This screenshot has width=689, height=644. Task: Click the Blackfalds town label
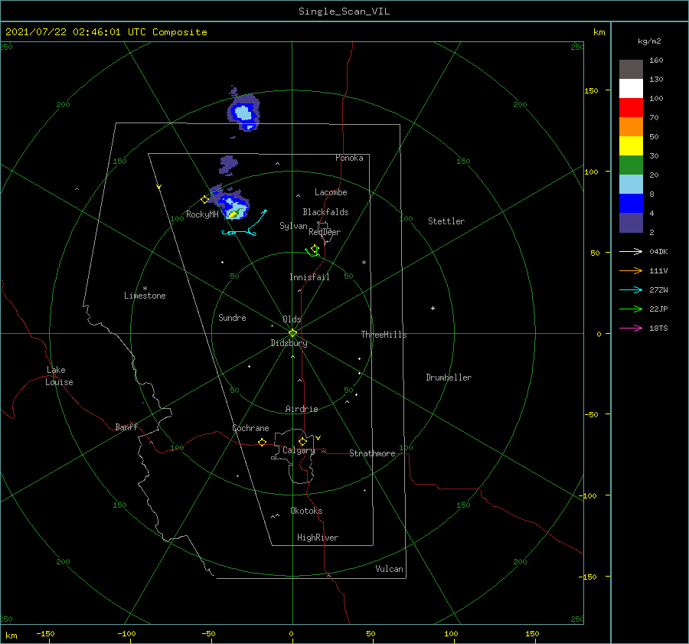pyautogui.click(x=325, y=212)
